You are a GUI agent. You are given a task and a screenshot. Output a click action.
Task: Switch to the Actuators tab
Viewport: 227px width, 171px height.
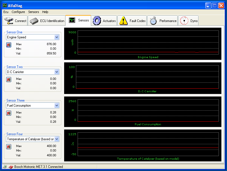tap(104, 21)
